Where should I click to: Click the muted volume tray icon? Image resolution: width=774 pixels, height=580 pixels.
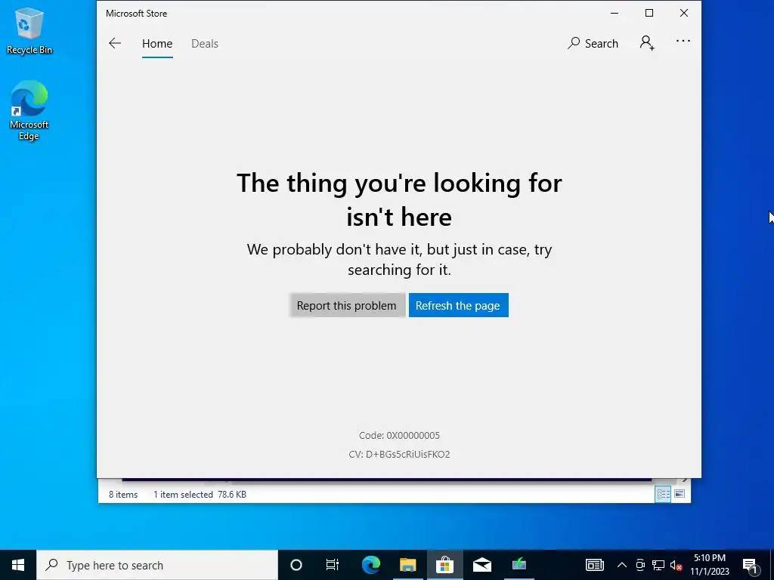pos(676,565)
